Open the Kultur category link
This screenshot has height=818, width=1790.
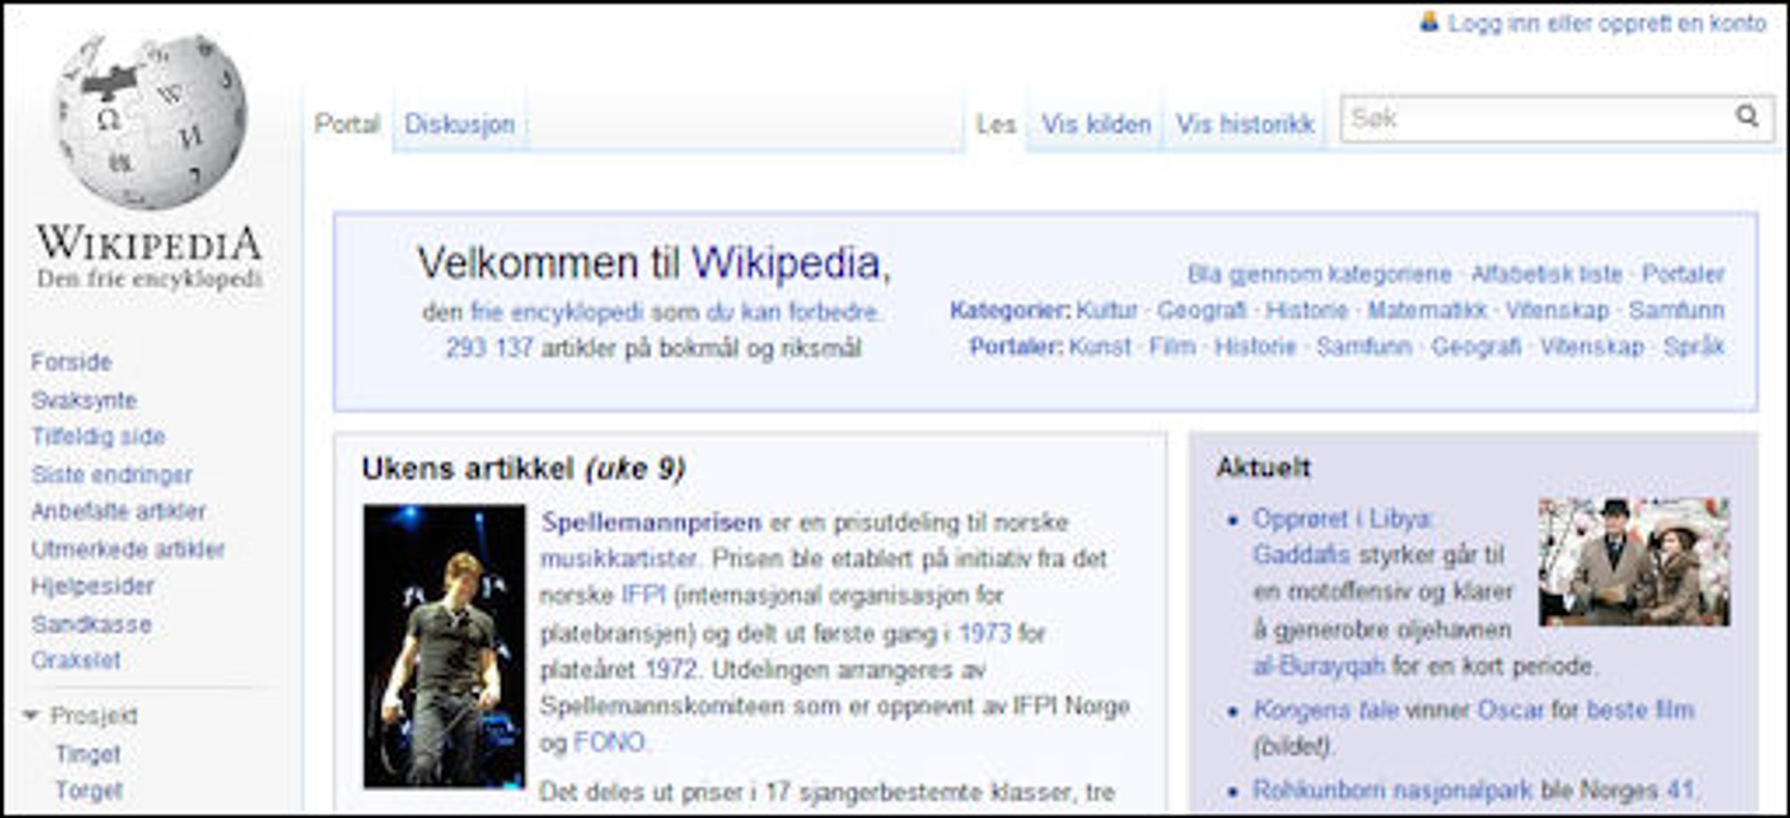[1107, 311]
